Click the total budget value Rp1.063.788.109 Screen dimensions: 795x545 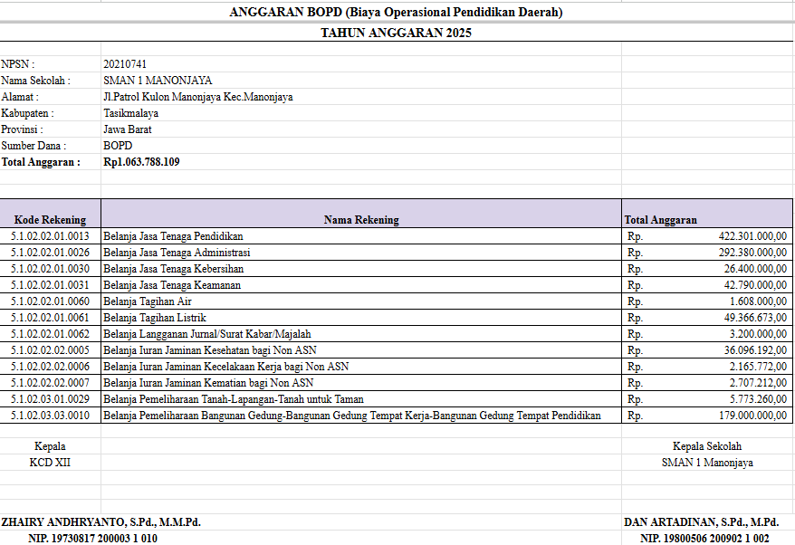tap(141, 162)
